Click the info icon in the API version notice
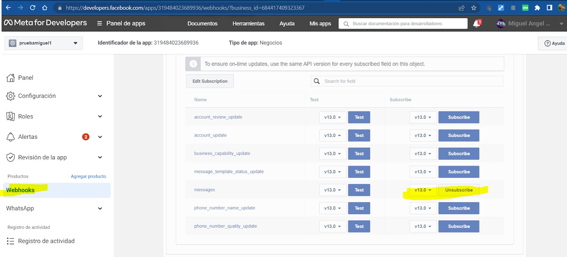Viewport: 567px width, 257px height. [x=193, y=64]
